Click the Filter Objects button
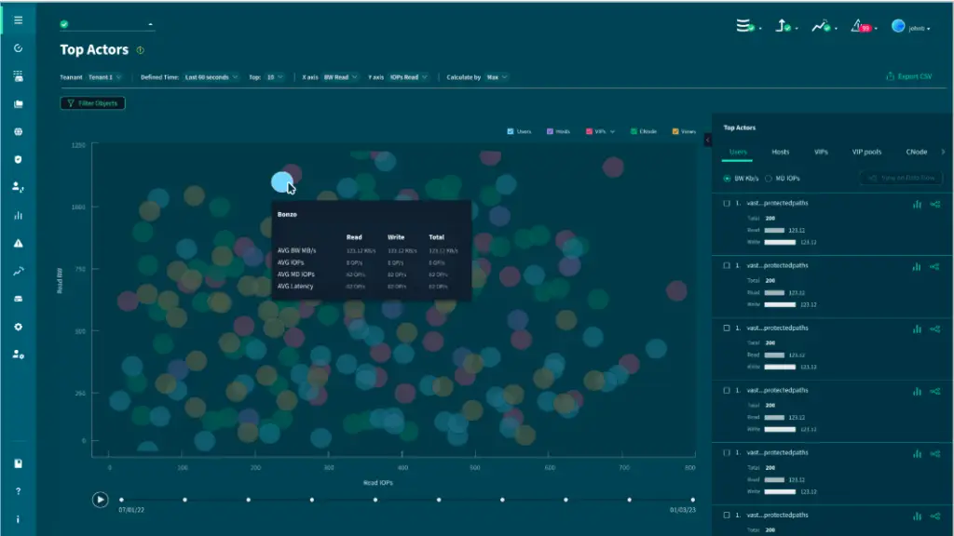Screen dimensions: 954x536 pyautogui.click(x=92, y=103)
